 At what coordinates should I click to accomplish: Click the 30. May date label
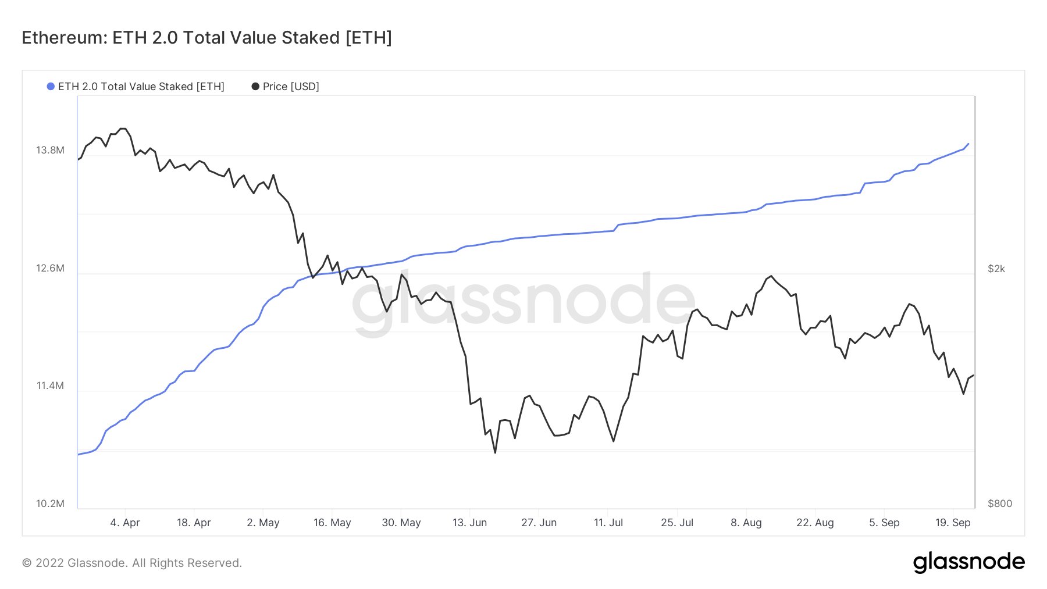[401, 523]
